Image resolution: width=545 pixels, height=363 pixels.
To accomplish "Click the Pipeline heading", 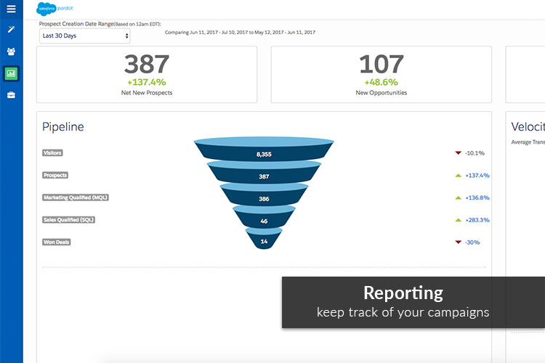I will [63, 127].
